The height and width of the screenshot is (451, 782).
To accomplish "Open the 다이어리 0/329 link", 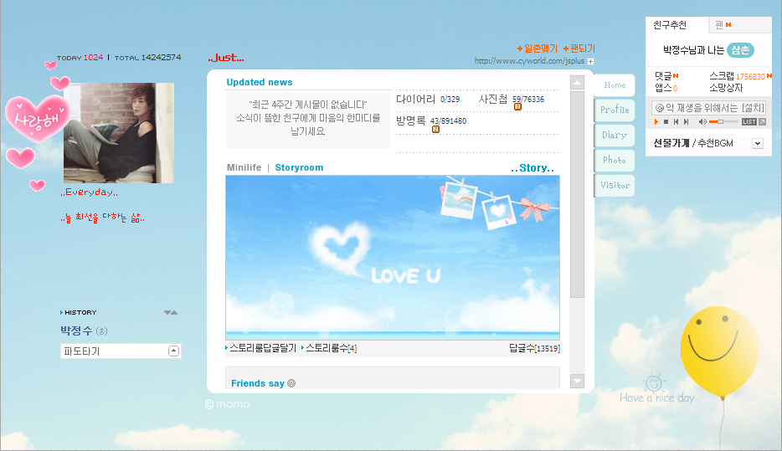I will click(428, 100).
